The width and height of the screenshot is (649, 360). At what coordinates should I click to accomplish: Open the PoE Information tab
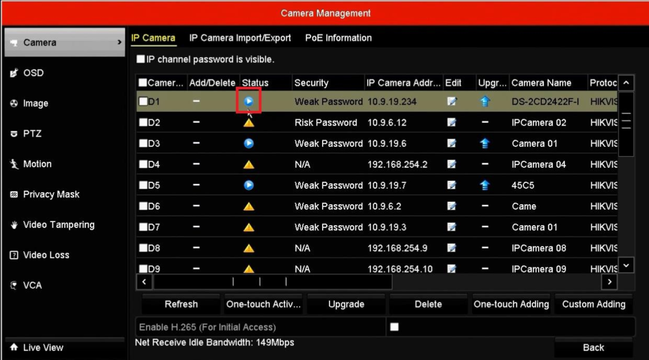[338, 38]
